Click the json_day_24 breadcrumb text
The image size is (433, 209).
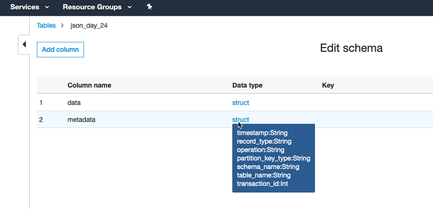(89, 26)
